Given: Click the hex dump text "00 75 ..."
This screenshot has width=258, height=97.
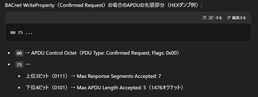Looking at the screenshot, I should pyautogui.click(x=21, y=33).
